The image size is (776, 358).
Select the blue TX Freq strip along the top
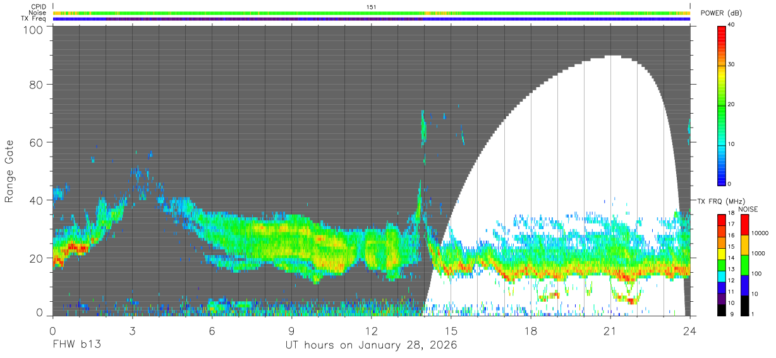pyautogui.click(x=372, y=19)
